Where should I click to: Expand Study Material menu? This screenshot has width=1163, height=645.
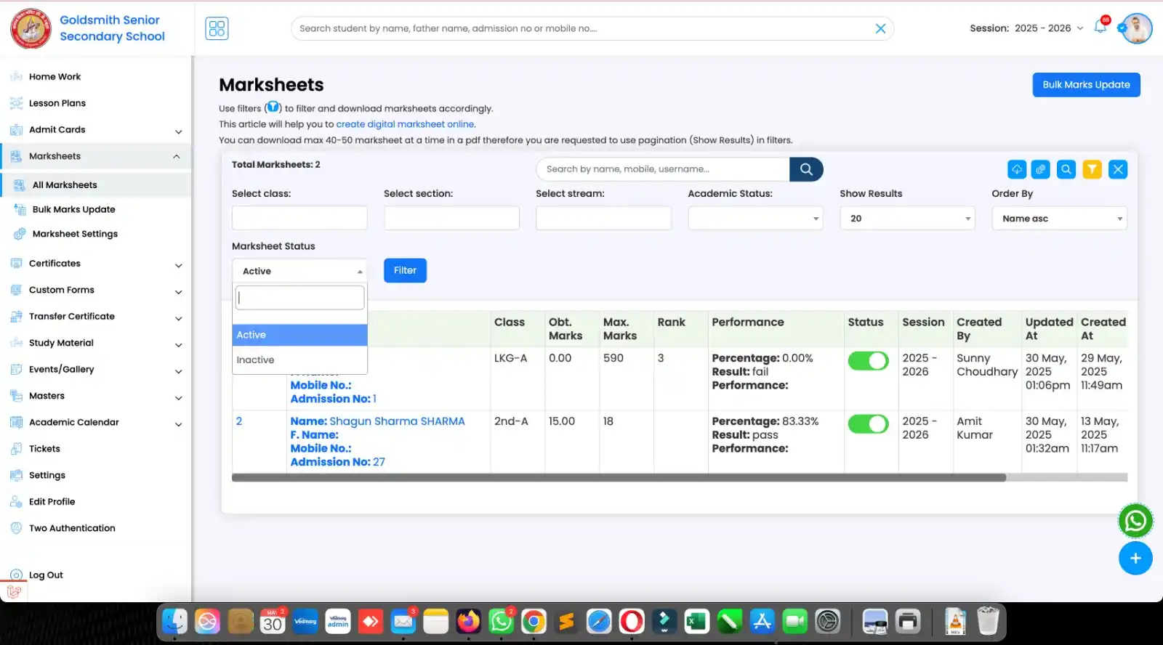[178, 344]
